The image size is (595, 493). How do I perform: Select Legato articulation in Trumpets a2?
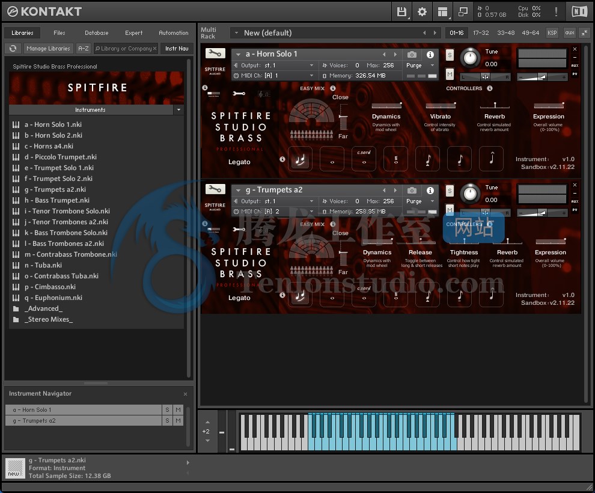300,295
